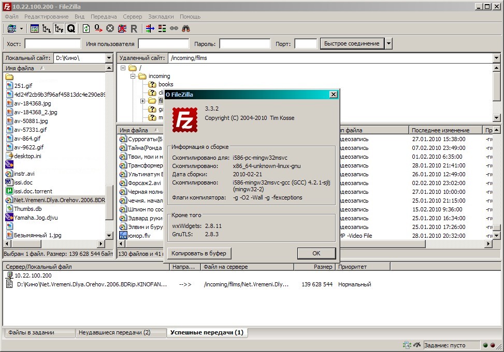
Task: Click Быстрое соединение button
Action: click(x=352, y=43)
